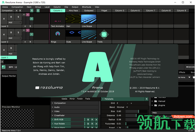Image resolution: width=195 pixels, height=132 pixels.
Task: Trigger the Godspeed column
Action: click(88, 11)
